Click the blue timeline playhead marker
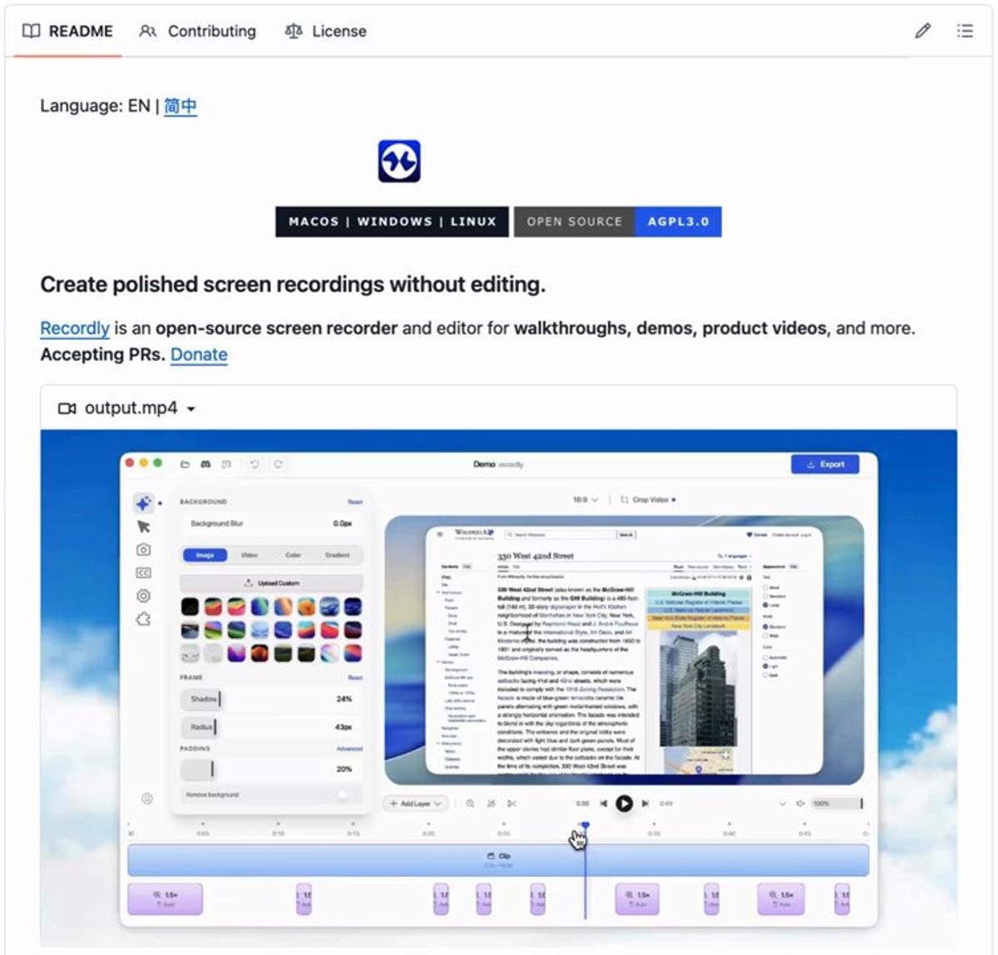The width and height of the screenshot is (998, 955). (x=585, y=825)
